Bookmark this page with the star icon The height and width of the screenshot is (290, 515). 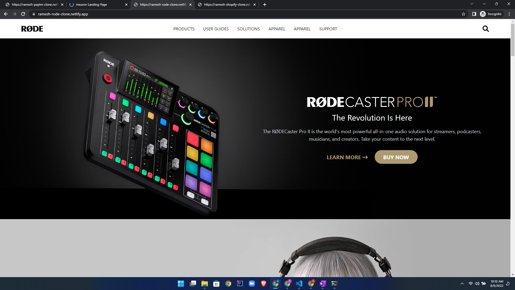tap(464, 14)
